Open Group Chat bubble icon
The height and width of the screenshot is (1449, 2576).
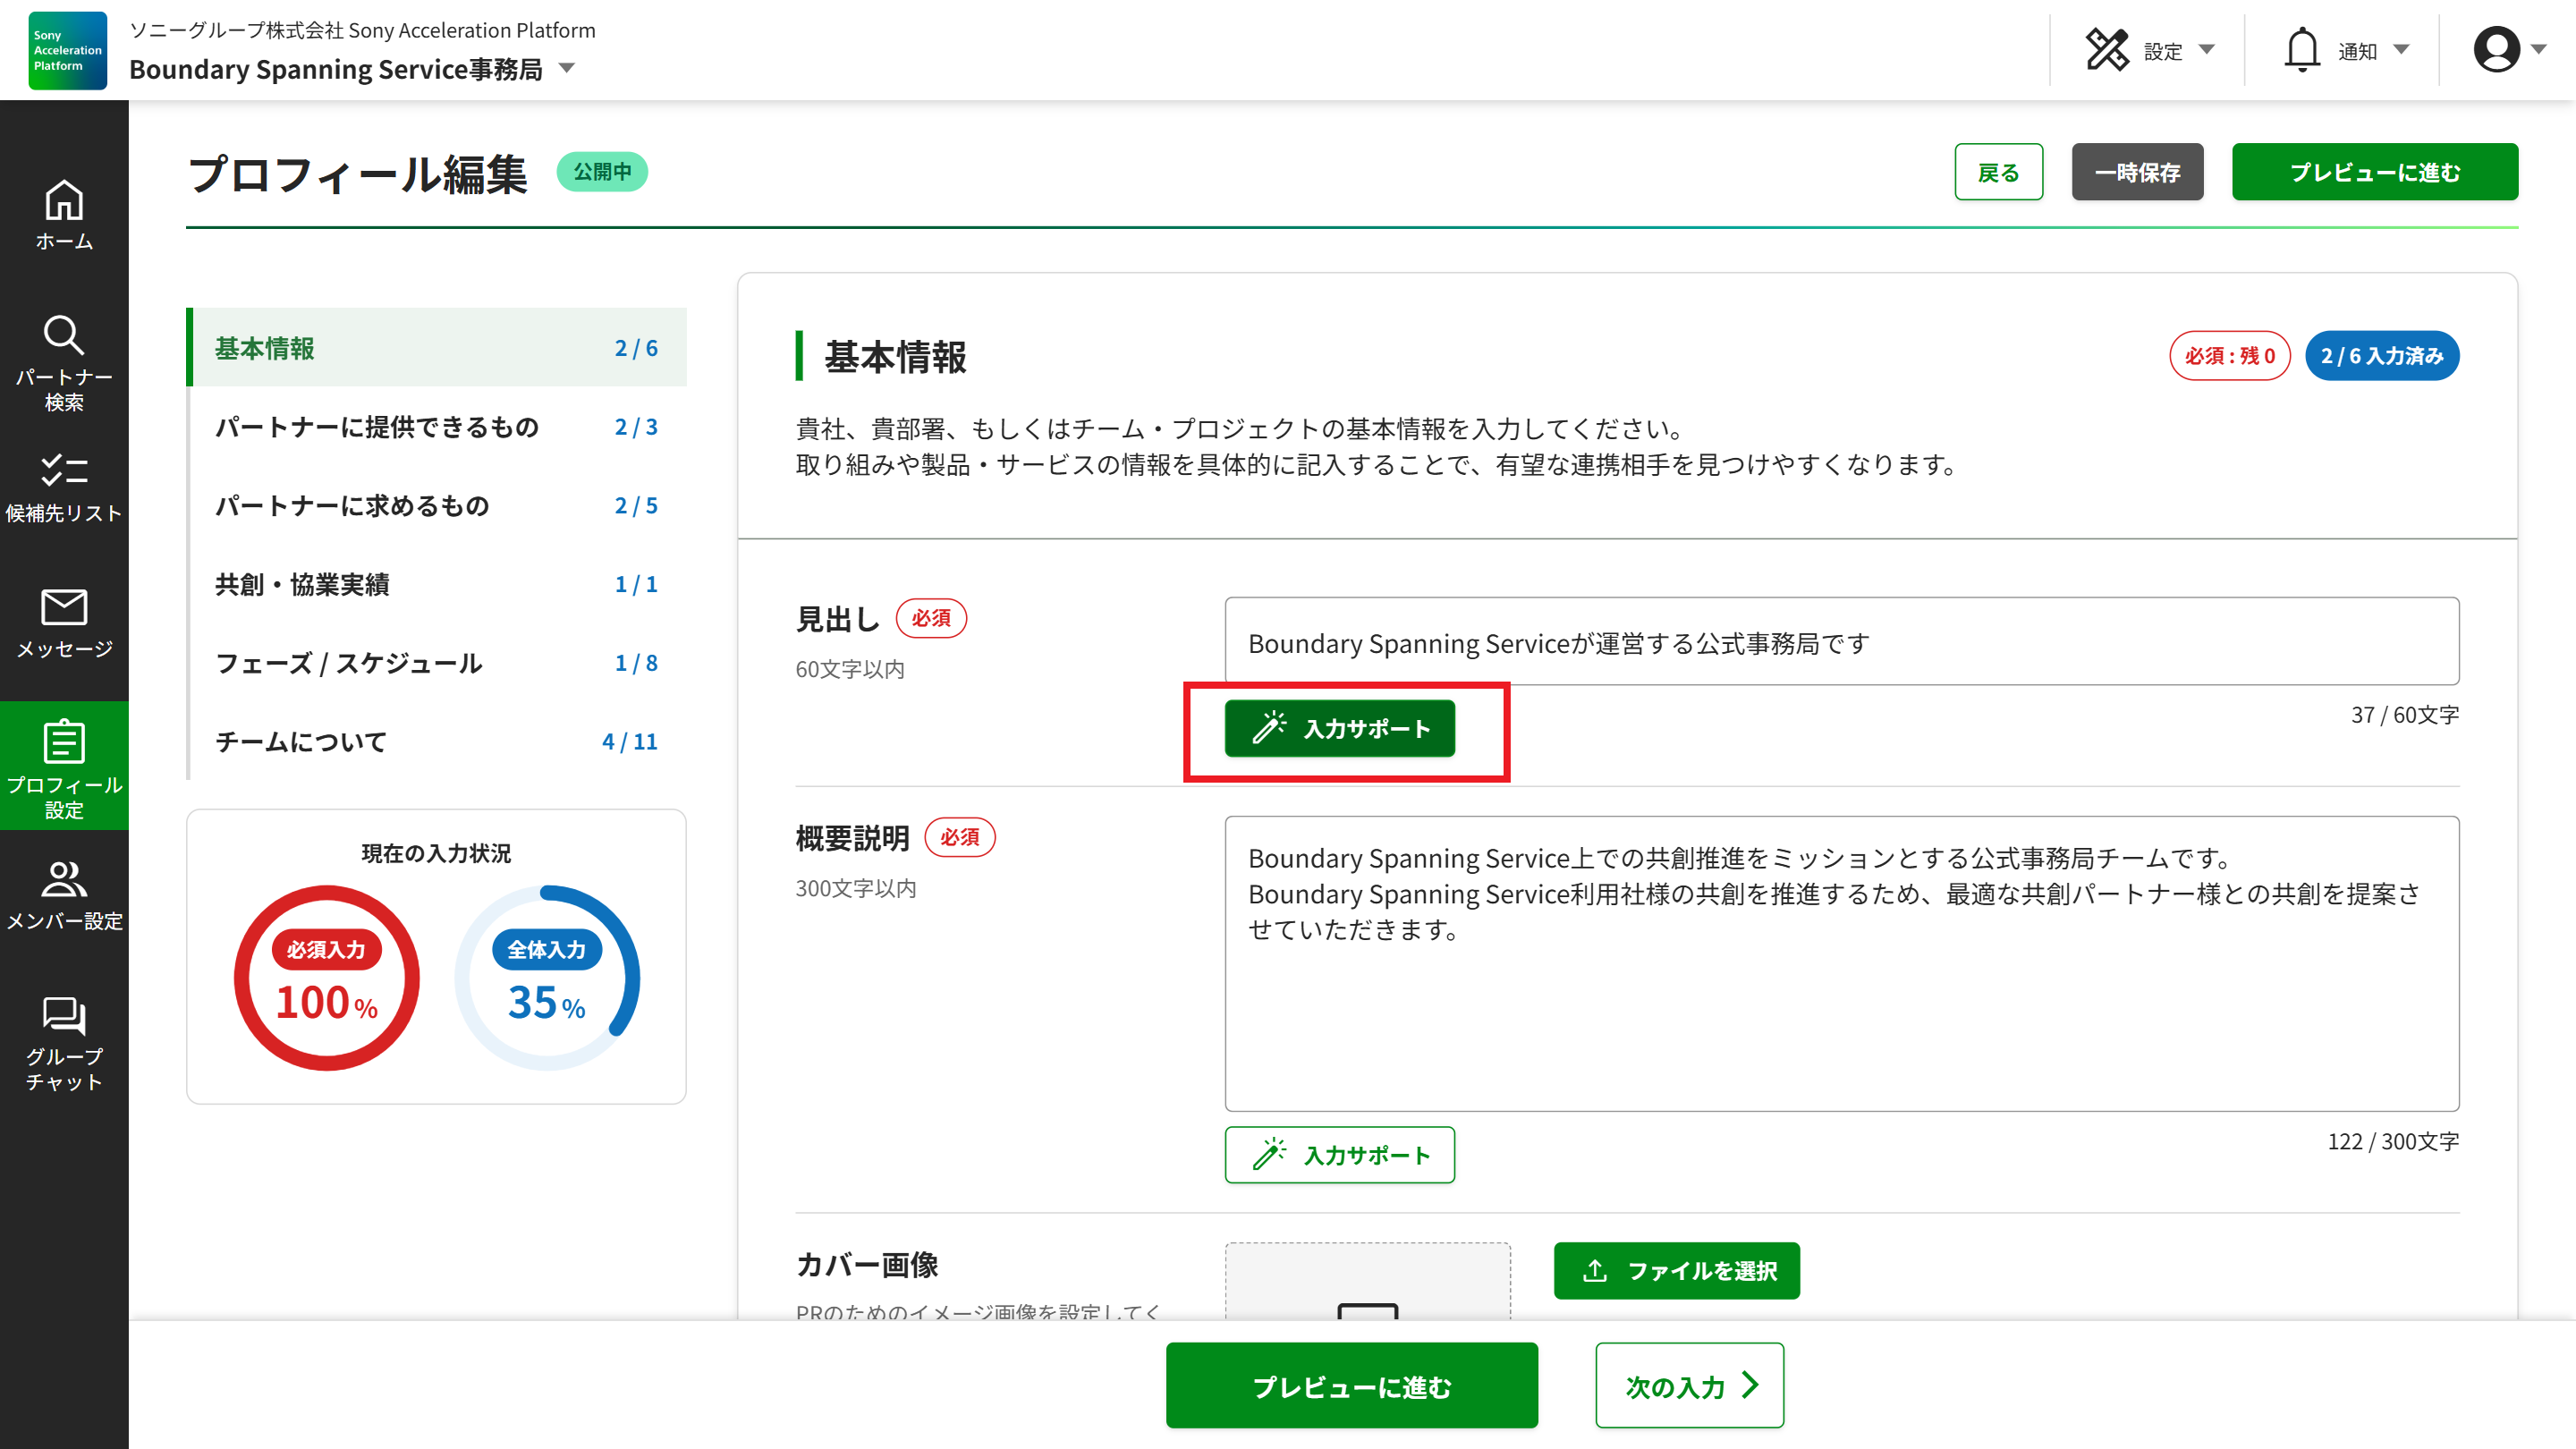[64, 1016]
